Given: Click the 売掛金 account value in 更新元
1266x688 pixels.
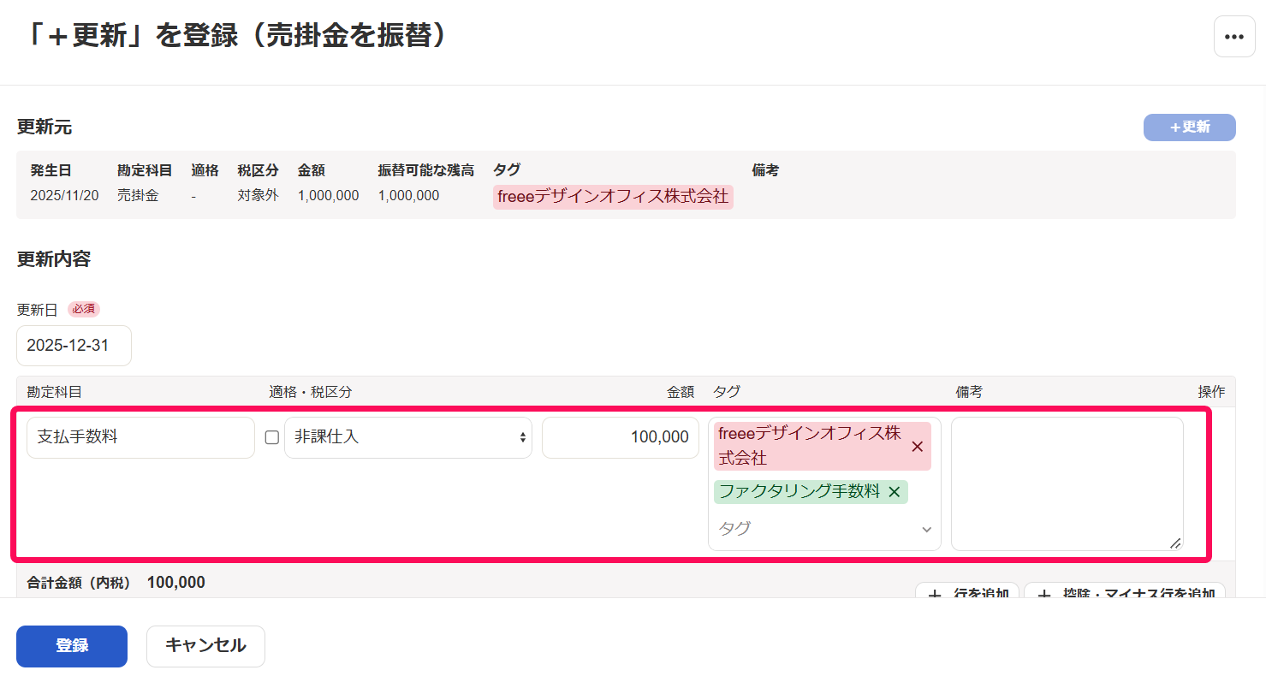Looking at the screenshot, I should pos(138,196).
